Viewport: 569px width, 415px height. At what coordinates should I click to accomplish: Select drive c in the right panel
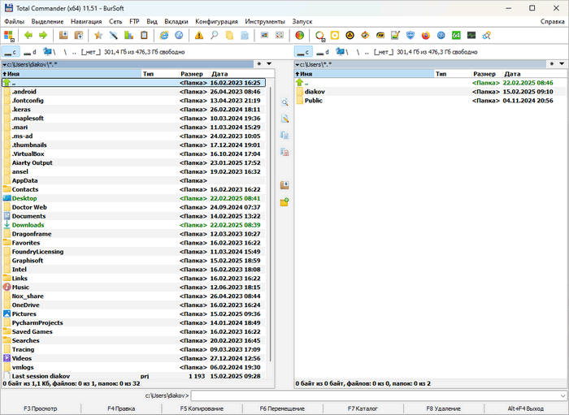pyautogui.click(x=303, y=52)
